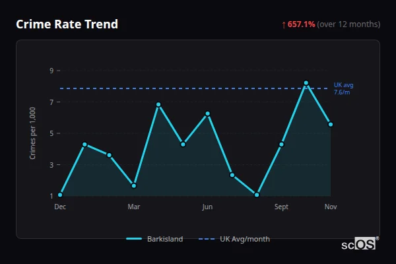Image resolution: width=396 pixels, height=264 pixels.
Task: Click the y-axis value 7
Action: (x=51, y=102)
